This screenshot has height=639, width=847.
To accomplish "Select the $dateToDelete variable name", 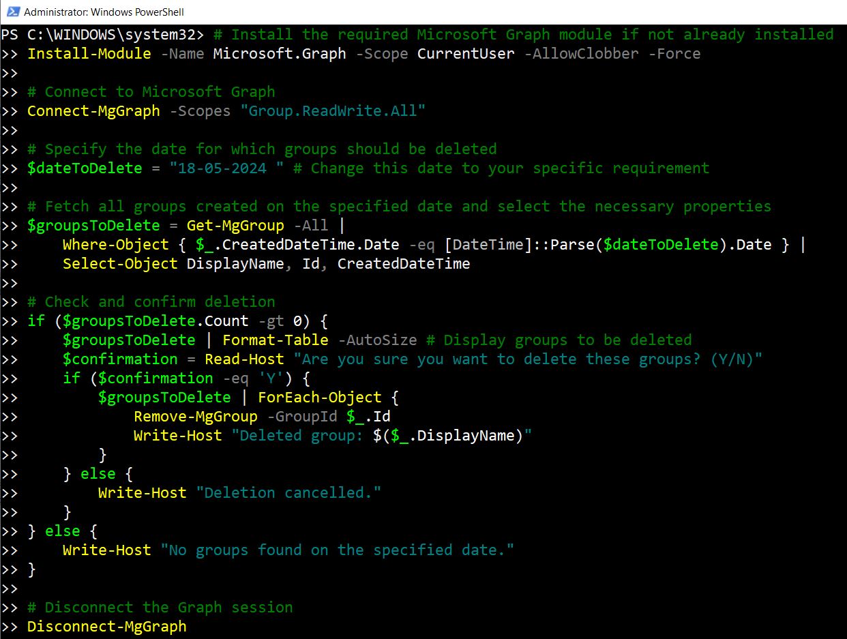I will (x=85, y=168).
